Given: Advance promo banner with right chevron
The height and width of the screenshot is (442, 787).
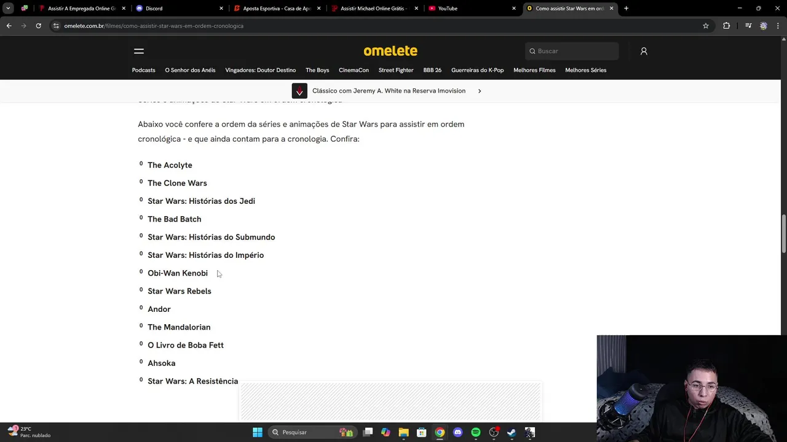Looking at the screenshot, I should [x=480, y=91].
